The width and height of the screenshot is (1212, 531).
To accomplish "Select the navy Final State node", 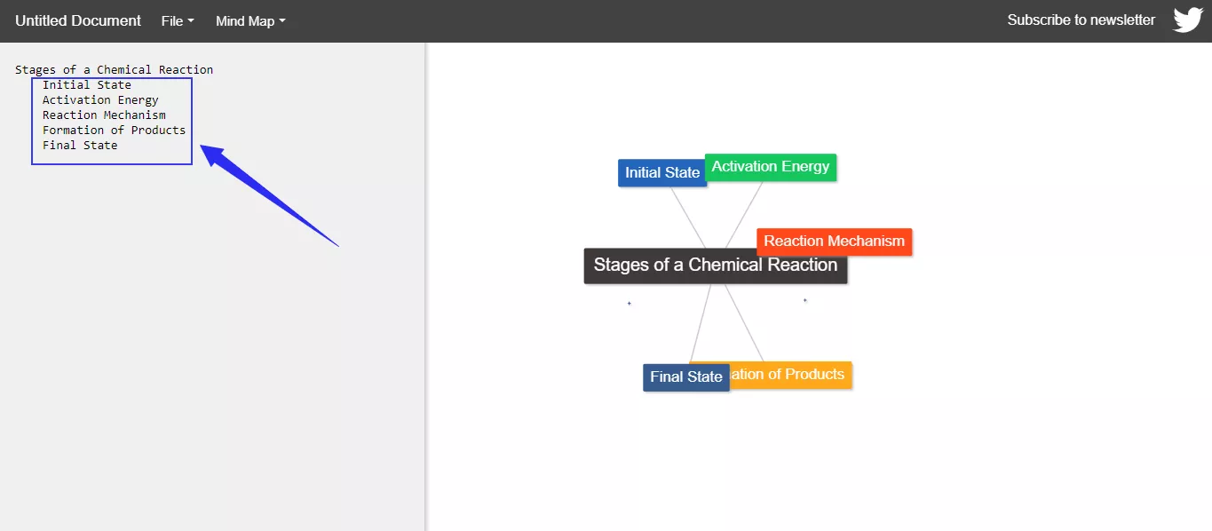I will (685, 376).
